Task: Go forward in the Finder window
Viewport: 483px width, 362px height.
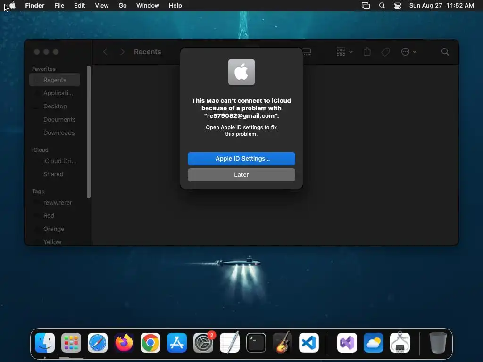Action: coord(122,52)
